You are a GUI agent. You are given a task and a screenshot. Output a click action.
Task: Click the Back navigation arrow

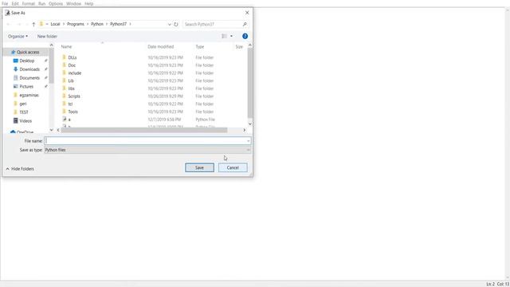(x=9, y=25)
